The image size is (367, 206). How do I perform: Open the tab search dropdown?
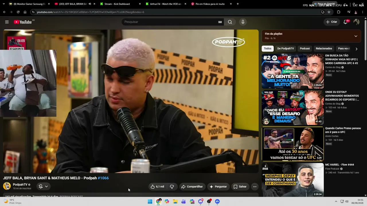click(x=4, y=4)
